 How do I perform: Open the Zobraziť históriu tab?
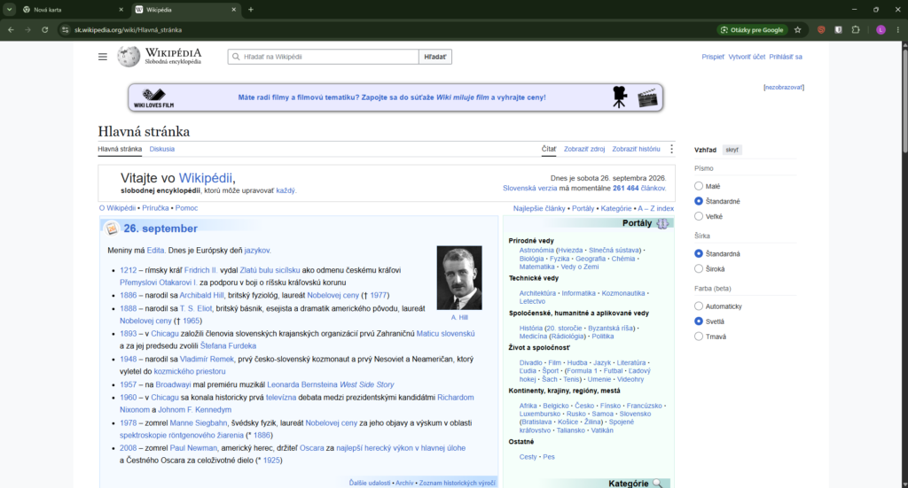point(636,149)
